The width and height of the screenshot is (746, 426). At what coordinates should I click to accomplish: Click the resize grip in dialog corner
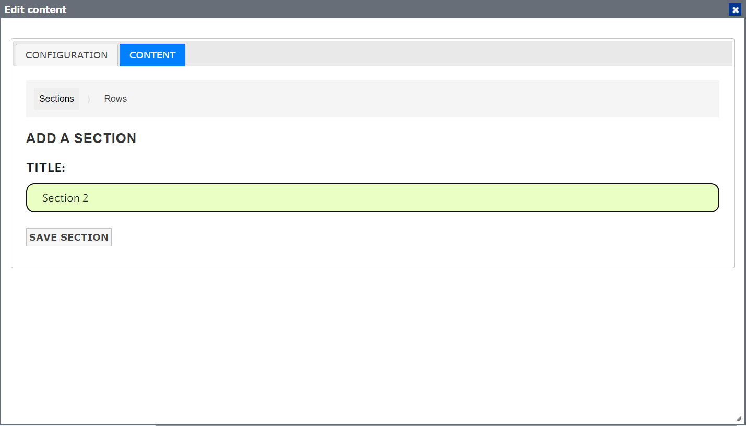[x=739, y=418]
